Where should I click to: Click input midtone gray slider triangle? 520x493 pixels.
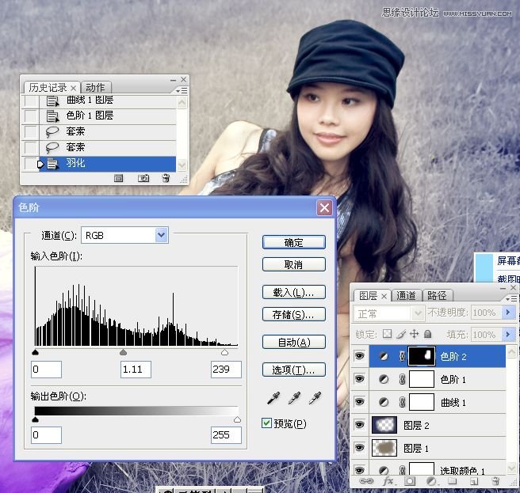point(124,352)
